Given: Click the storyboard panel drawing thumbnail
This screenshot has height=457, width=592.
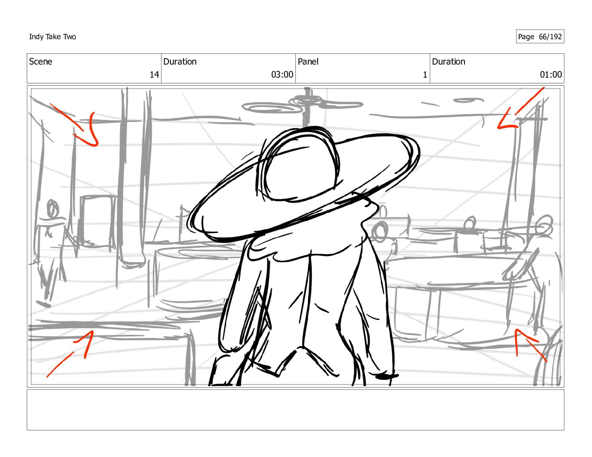Looking at the screenshot, I should [x=295, y=236].
